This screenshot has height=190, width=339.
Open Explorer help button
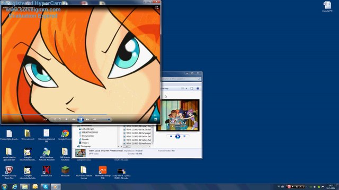click(198, 88)
